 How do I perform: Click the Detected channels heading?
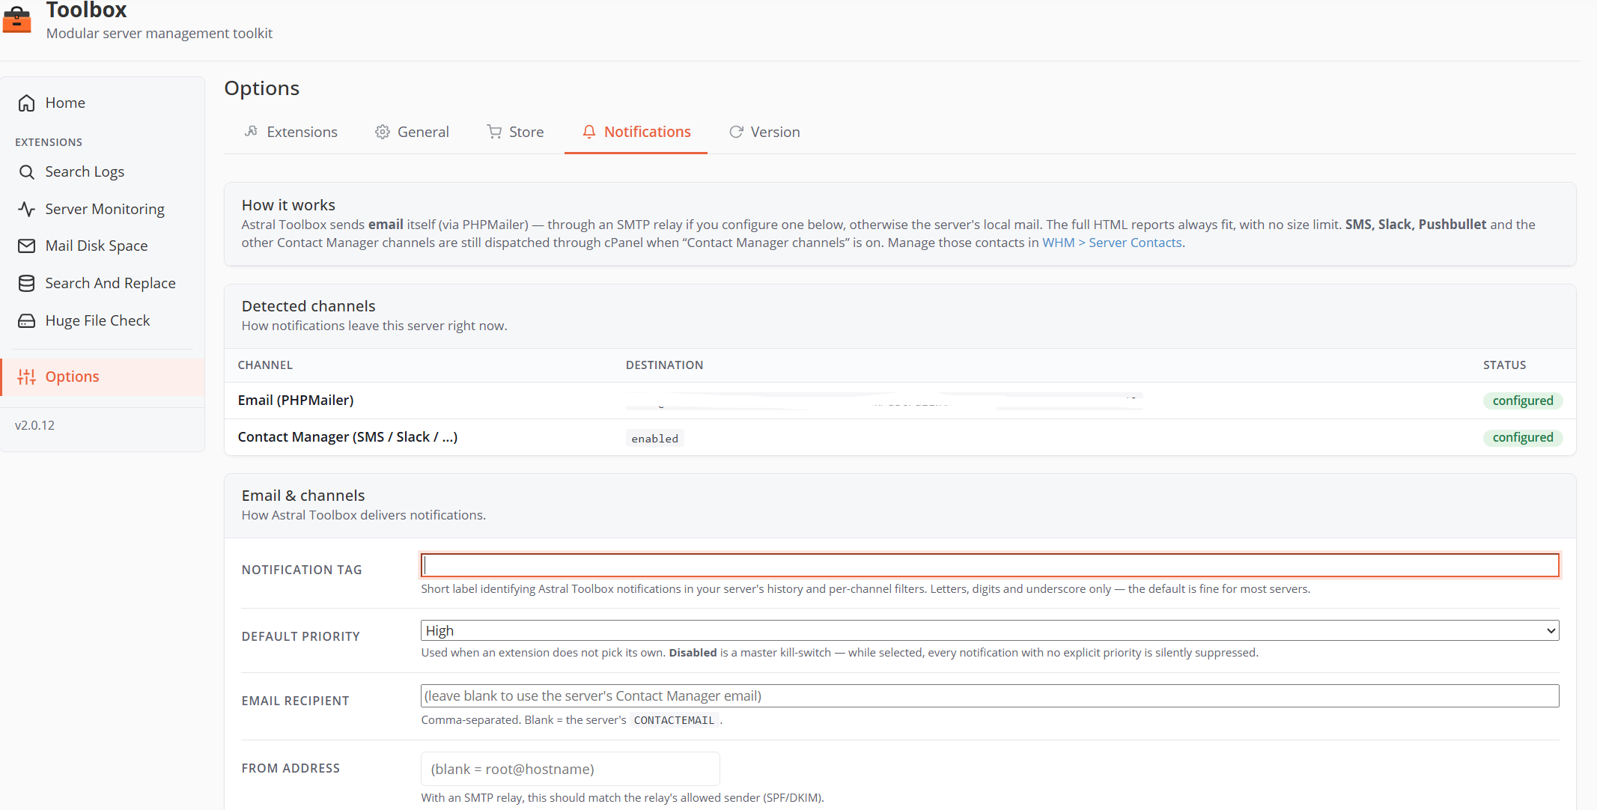308,306
